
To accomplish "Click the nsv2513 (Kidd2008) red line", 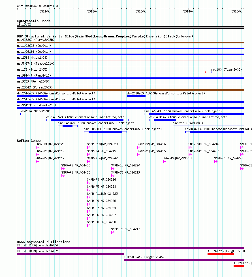I will 131,60.
